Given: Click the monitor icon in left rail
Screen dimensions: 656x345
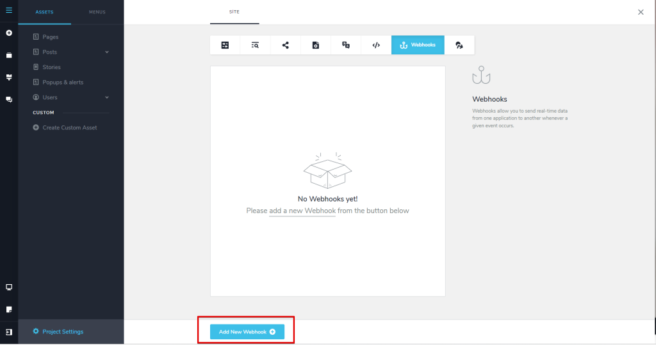Looking at the screenshot, I should (9, 287).
